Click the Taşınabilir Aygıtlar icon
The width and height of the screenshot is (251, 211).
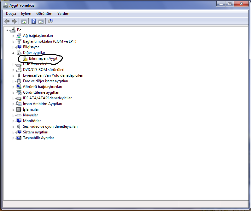19,138
